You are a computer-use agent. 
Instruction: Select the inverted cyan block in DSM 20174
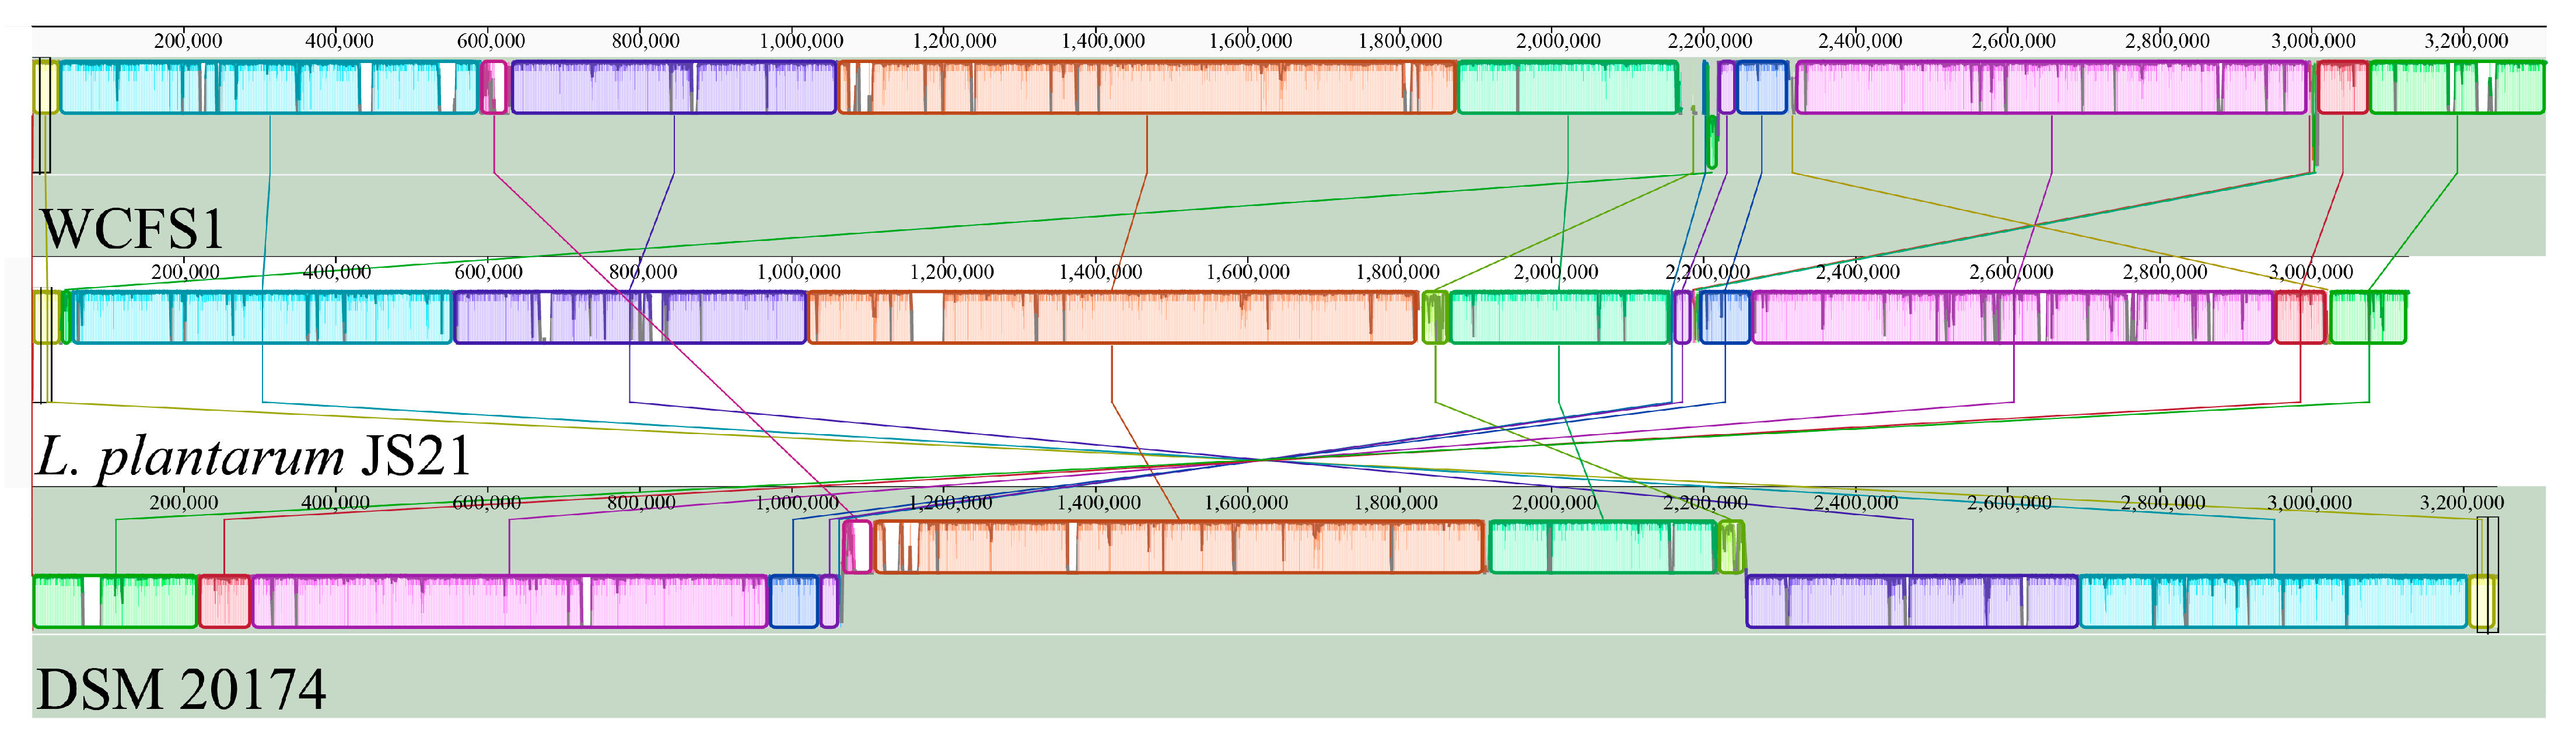coord(2273,602)
